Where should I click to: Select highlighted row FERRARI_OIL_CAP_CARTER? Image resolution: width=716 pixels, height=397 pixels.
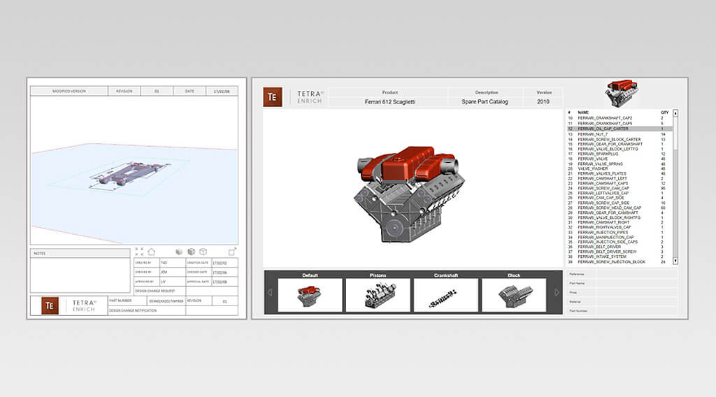tap(620, 129)
